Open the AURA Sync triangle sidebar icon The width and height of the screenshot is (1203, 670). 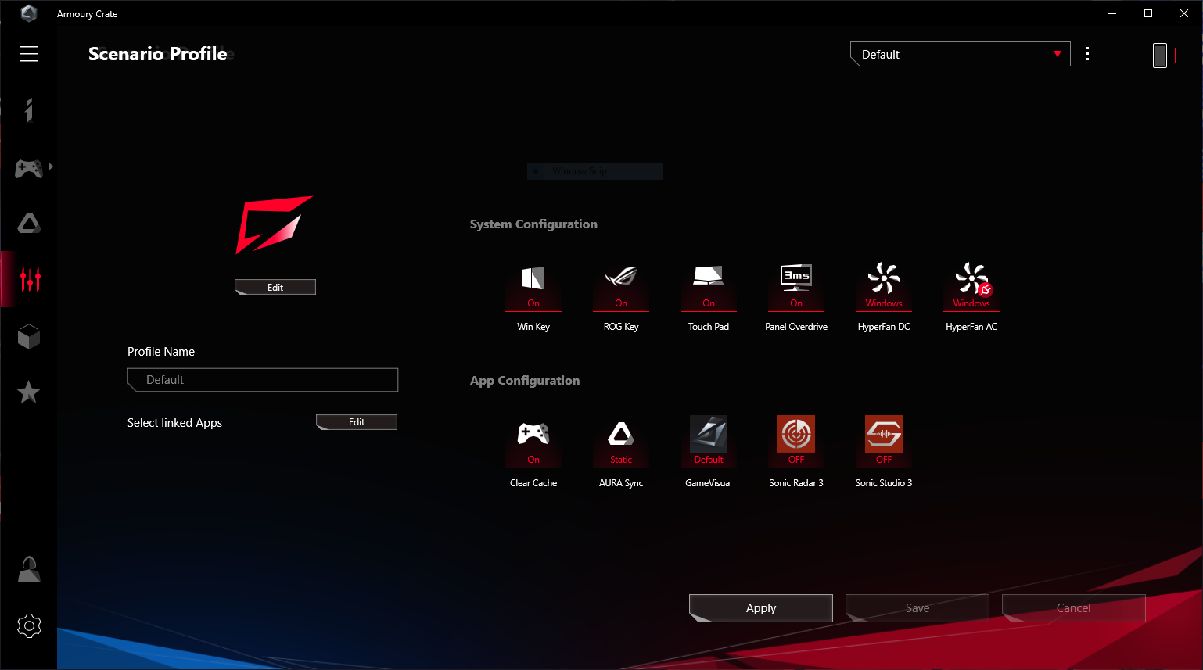(x=29, y=224)
